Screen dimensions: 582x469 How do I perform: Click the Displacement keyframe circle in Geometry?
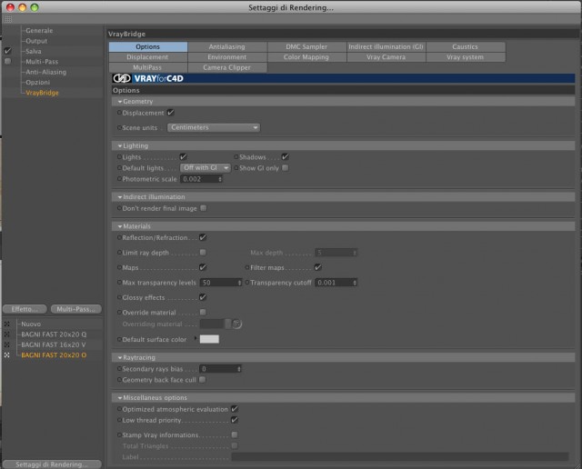coord(119,113)
